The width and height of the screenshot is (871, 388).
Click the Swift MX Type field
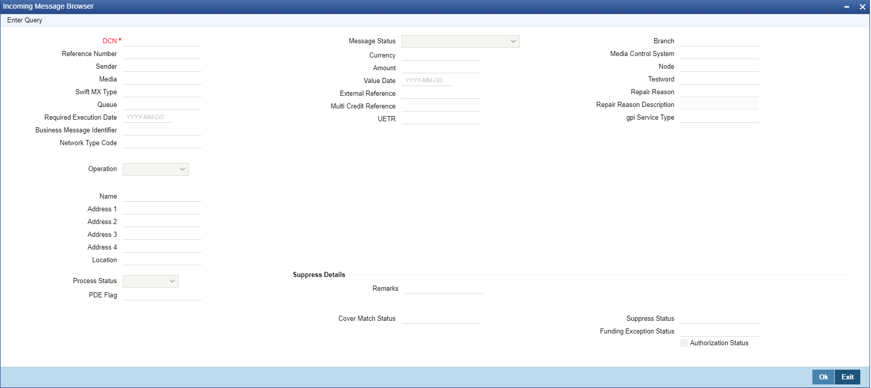click(162, 92)
